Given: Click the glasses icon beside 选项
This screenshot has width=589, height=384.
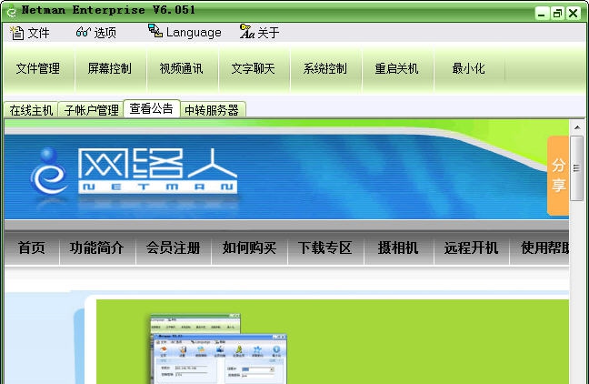Looking at the screenshot, I should 83,32.
